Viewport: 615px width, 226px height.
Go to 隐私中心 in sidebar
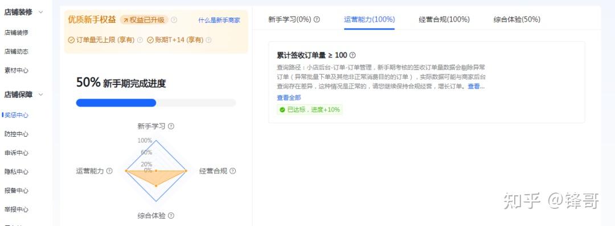click(17, 172)
